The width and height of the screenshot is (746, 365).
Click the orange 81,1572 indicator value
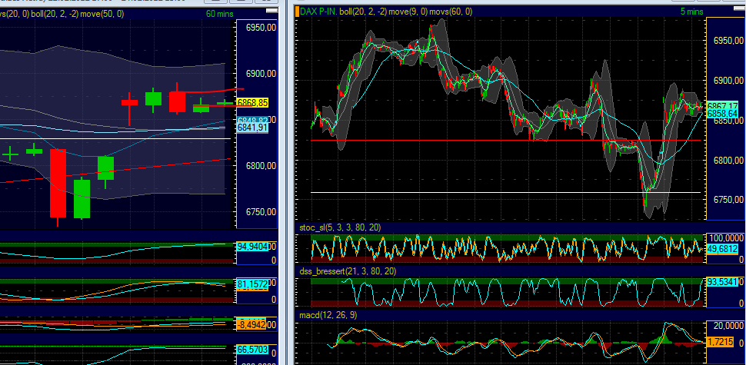click(x=252, y=284)
